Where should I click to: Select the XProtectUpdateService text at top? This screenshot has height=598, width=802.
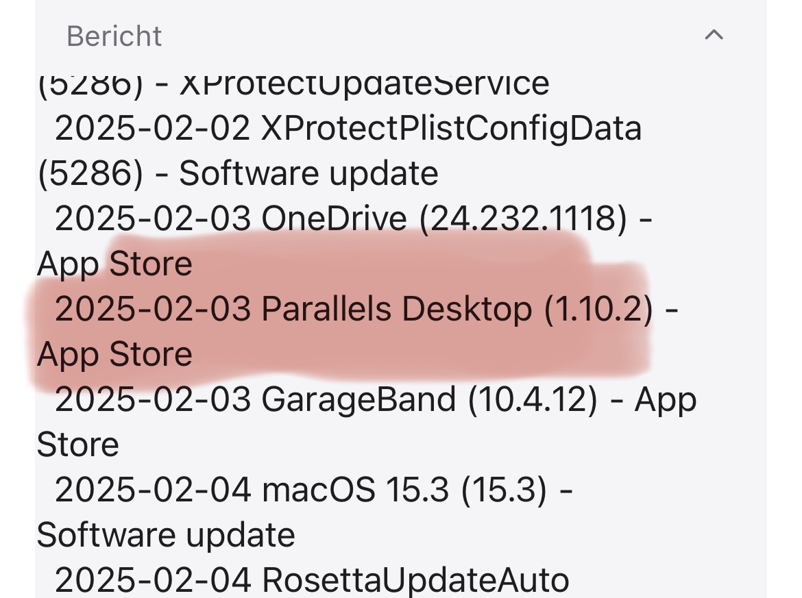pos(363,84)
